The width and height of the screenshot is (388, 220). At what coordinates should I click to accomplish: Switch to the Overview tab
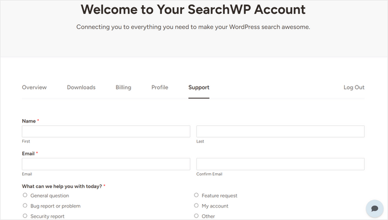[x=34, y=87]
